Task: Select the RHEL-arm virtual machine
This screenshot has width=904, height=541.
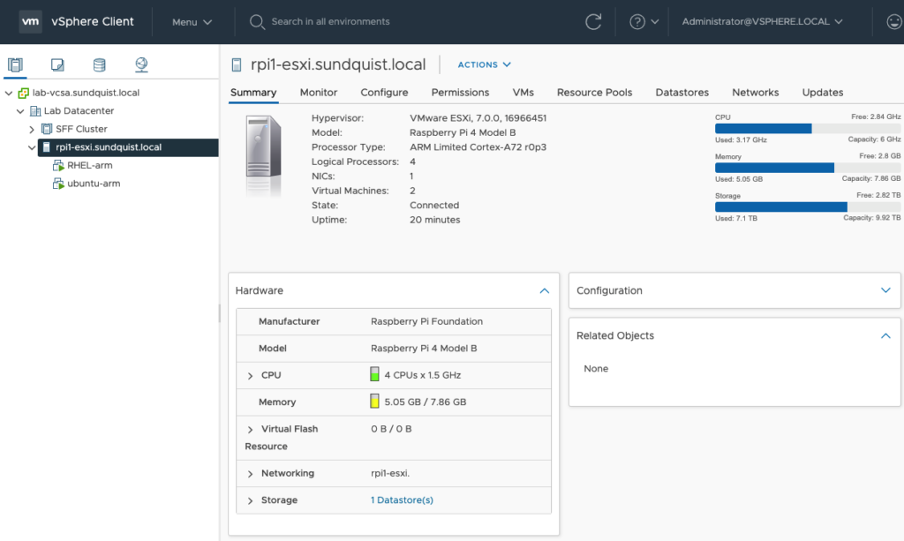Action: 90,165
